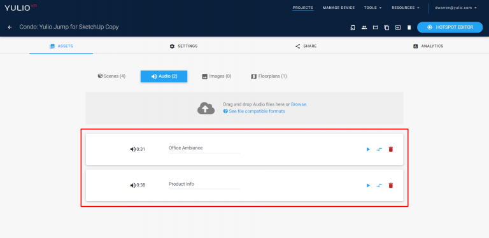Click replace icon for Product Info
Viewport: 489px width, 238px height.
coord(379,185)
